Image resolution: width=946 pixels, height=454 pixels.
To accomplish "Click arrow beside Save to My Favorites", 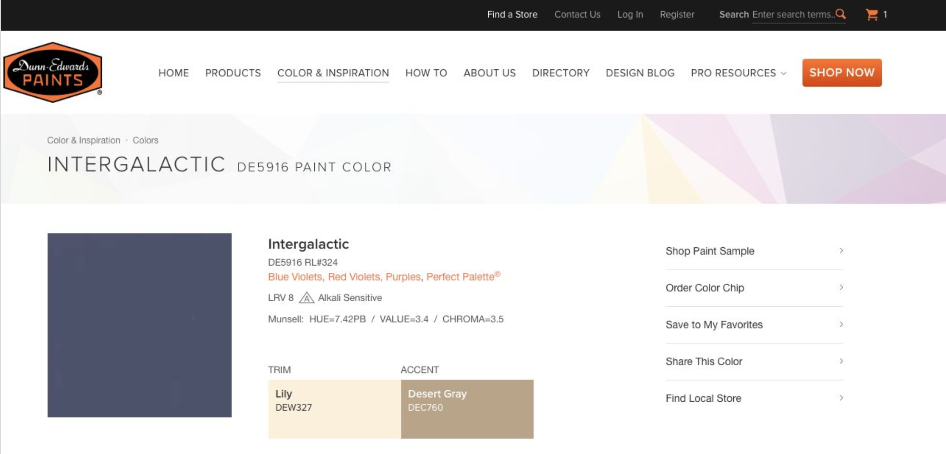I will coord(841,324).
